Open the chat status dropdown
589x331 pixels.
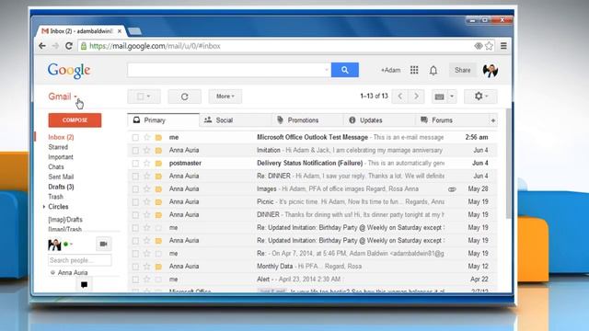click(x=72, y=245)
